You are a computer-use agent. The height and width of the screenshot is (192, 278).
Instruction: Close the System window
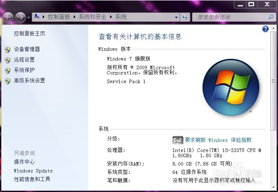pyautogui.click(x=267, y=4)
